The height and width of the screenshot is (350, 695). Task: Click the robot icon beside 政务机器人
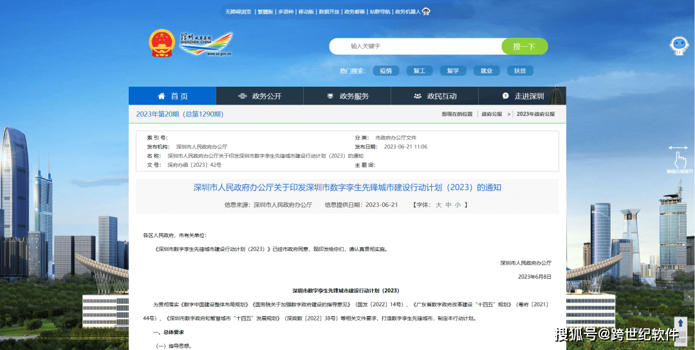426,12
